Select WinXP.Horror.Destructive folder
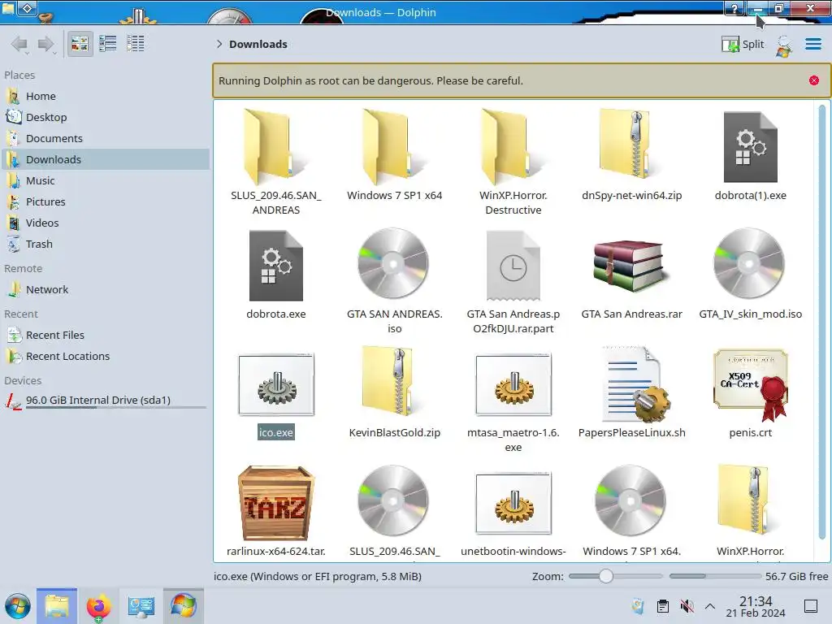The height and width of the screenshot is (624, 832). [513, 162]
